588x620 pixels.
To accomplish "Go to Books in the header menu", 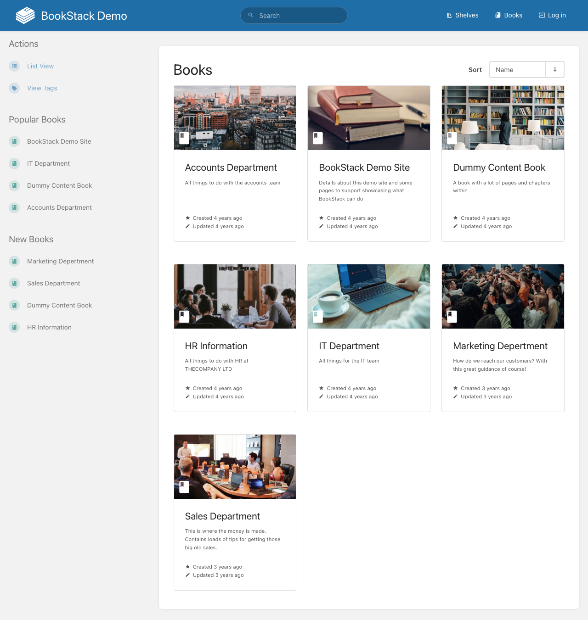I will [x=509, y=15].
